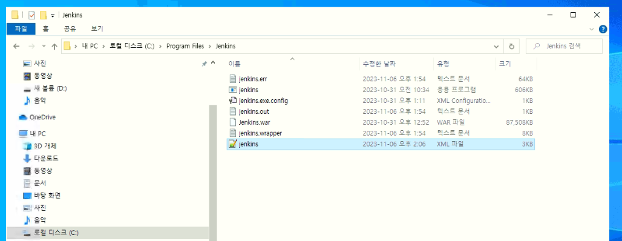
Task: Click the jenkins.out file icon
Action: coord(233,111)
